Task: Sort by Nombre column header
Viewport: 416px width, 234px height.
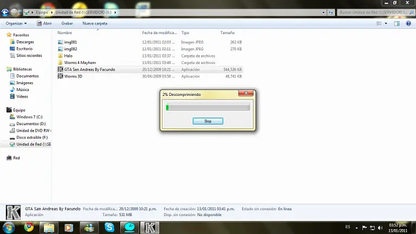Action: (65, 32)
